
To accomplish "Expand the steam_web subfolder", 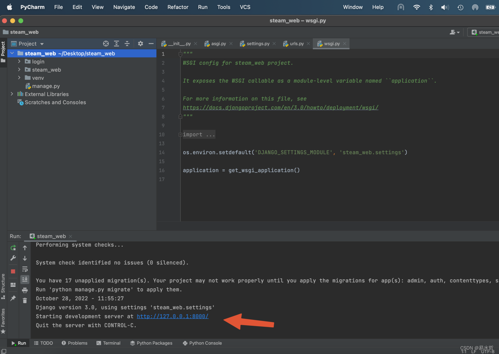I will [x=19, y=69].
